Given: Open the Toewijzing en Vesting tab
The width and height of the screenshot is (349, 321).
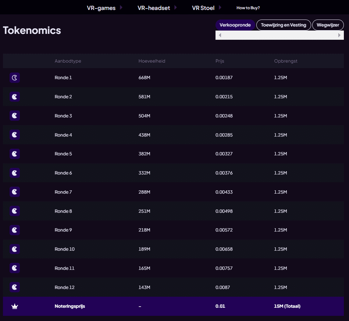Looking at the screenshot, I should pyautogui.click(x=284, y=25).
